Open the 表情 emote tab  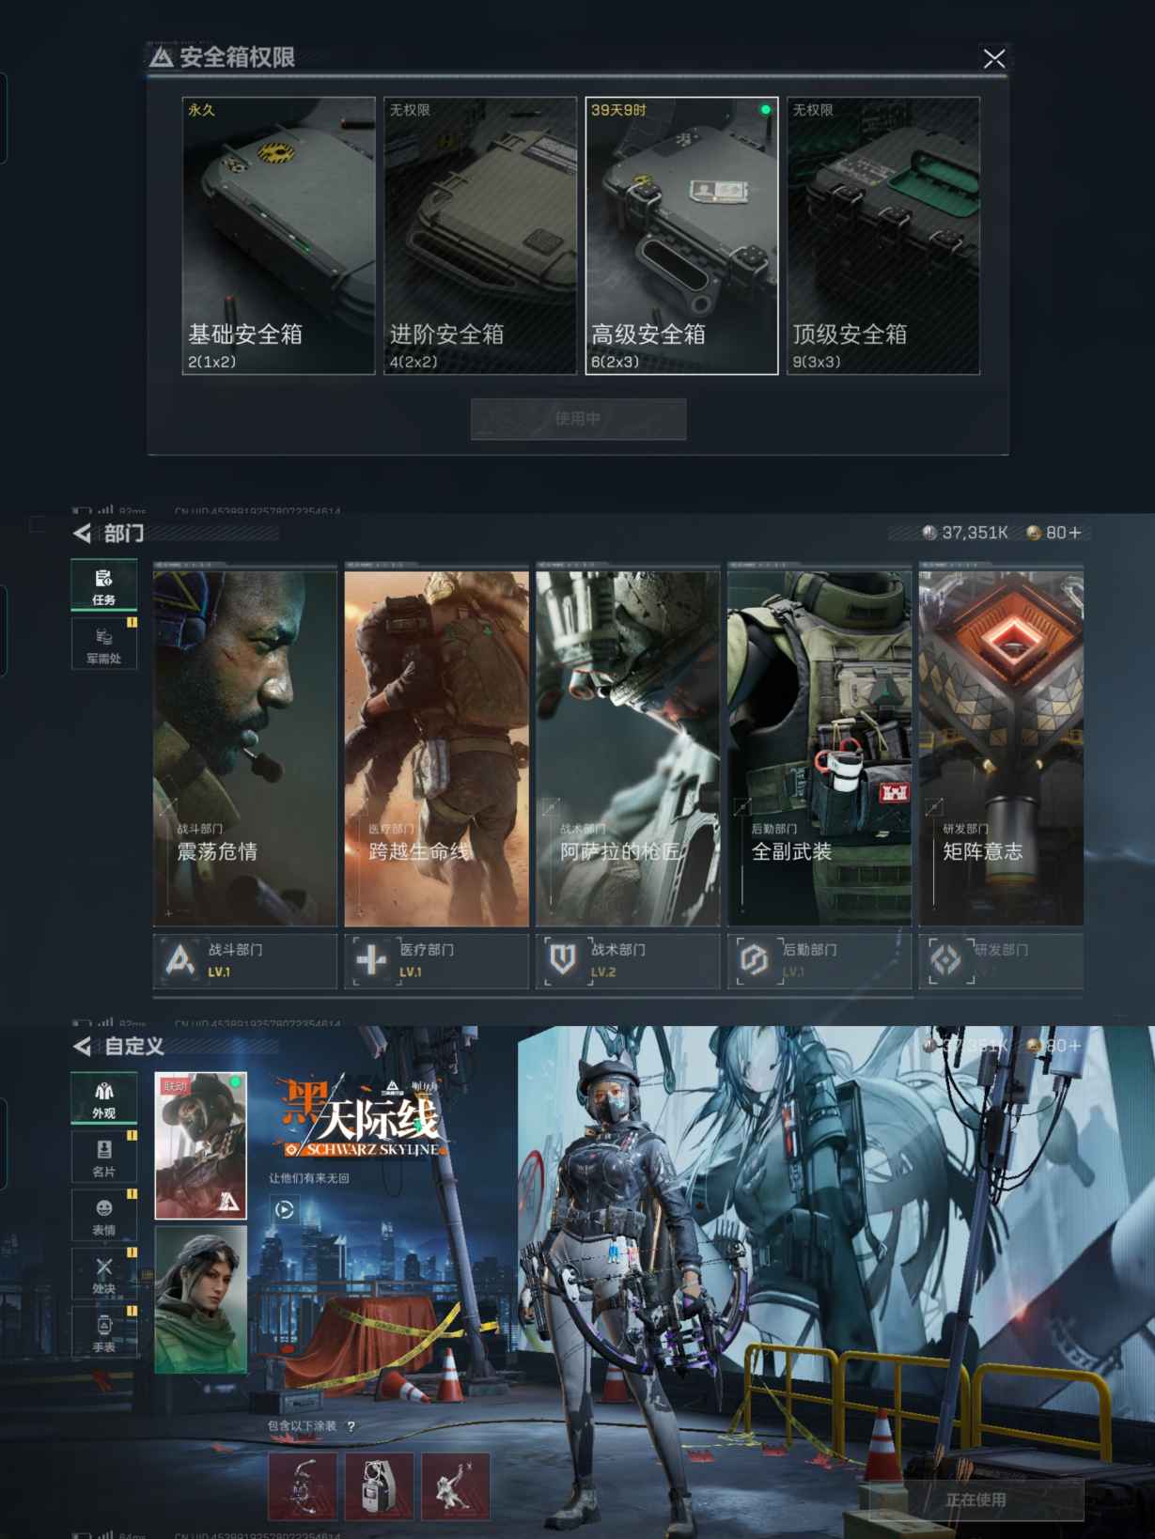103,1215
